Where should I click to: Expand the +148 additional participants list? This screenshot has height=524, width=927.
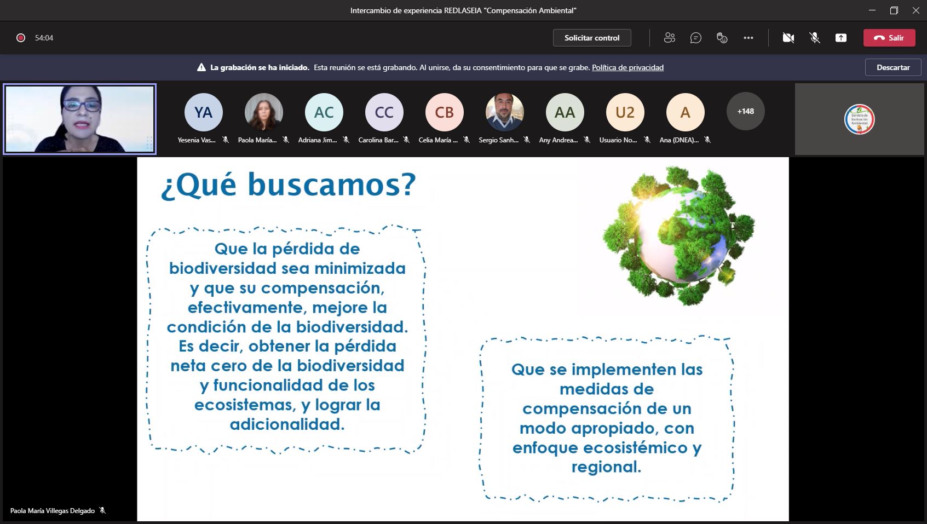point(745,111)
